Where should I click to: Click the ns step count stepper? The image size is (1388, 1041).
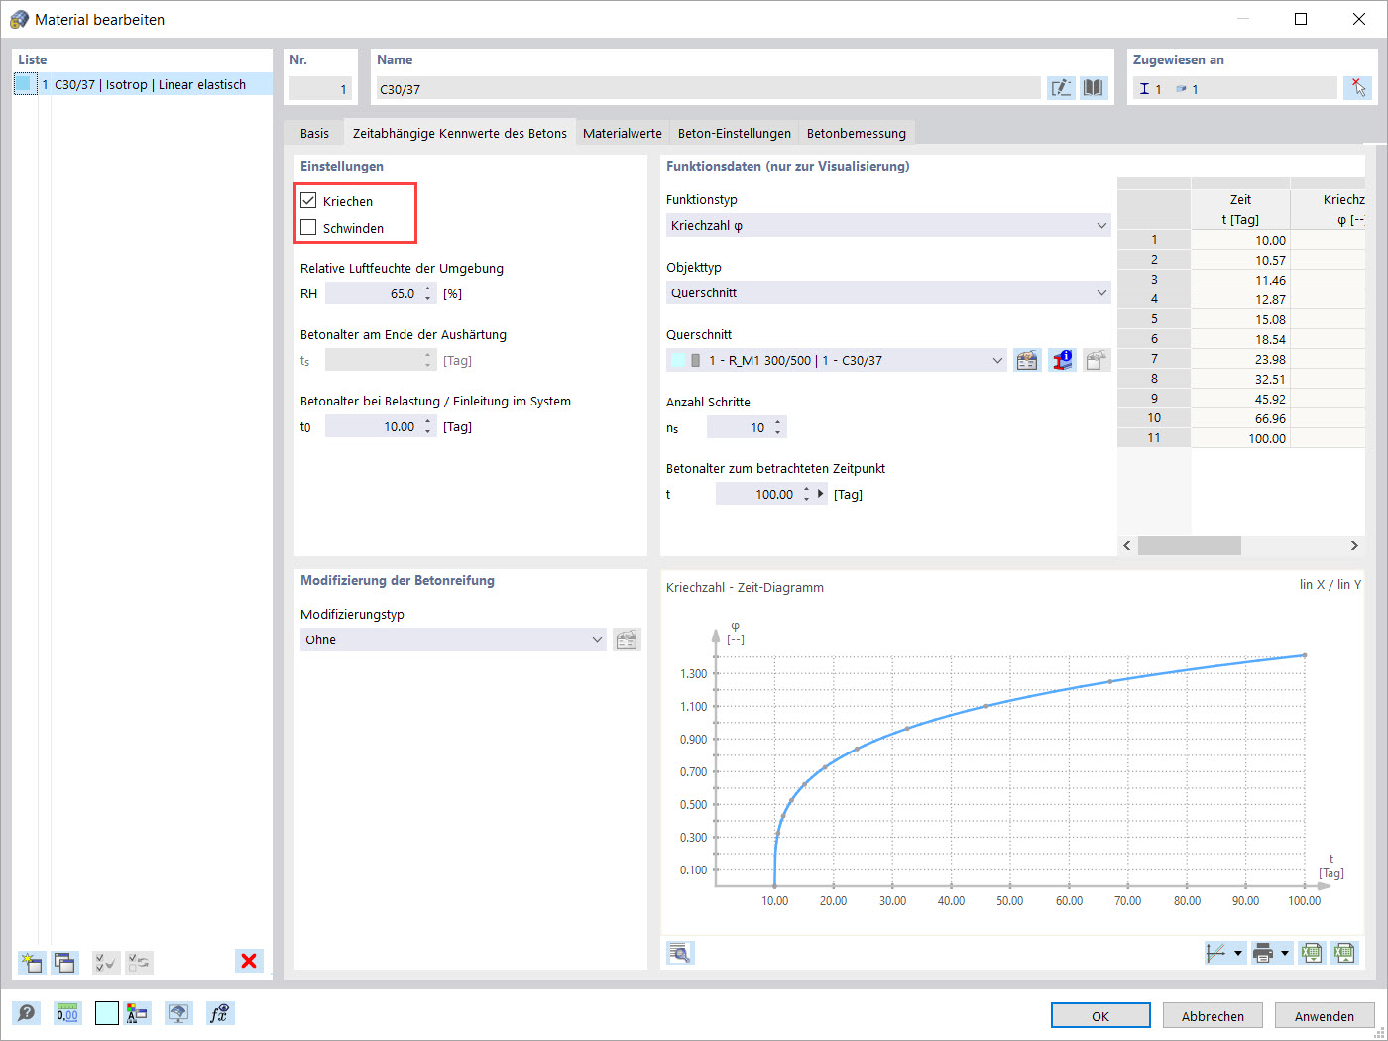click(x=778, y=427)
